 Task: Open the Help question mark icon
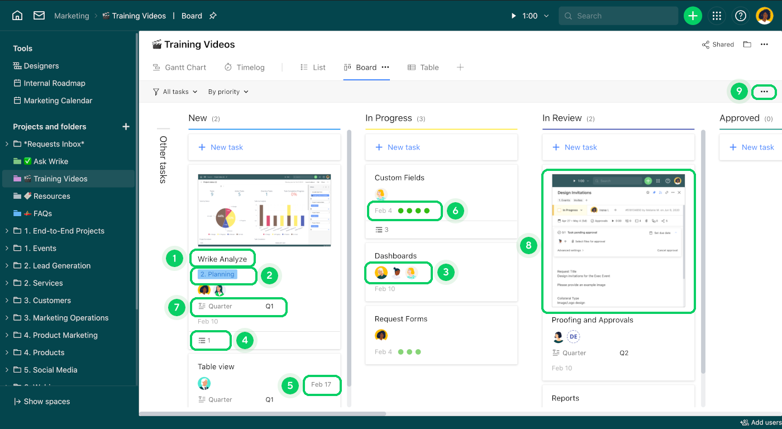click(x=741, y=16)
